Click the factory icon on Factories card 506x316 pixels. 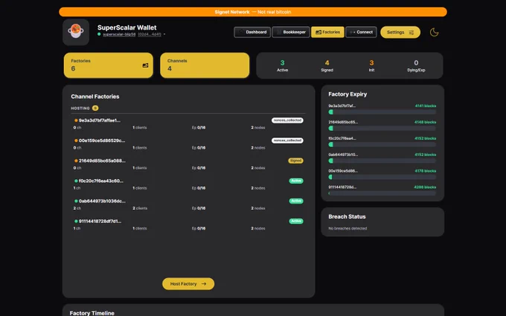(x=145, y=65)
